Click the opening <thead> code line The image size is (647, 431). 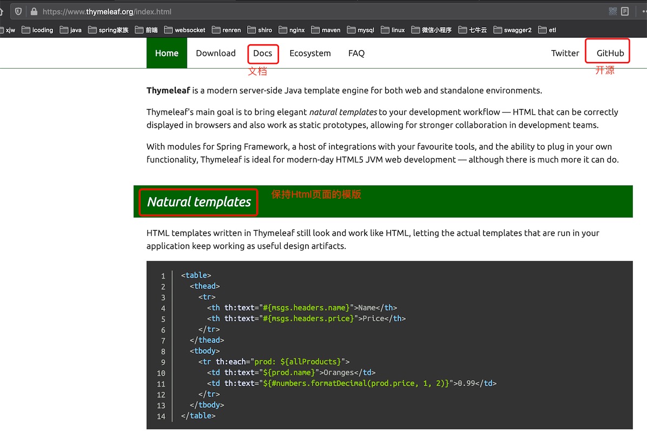[x=205, y=286]
